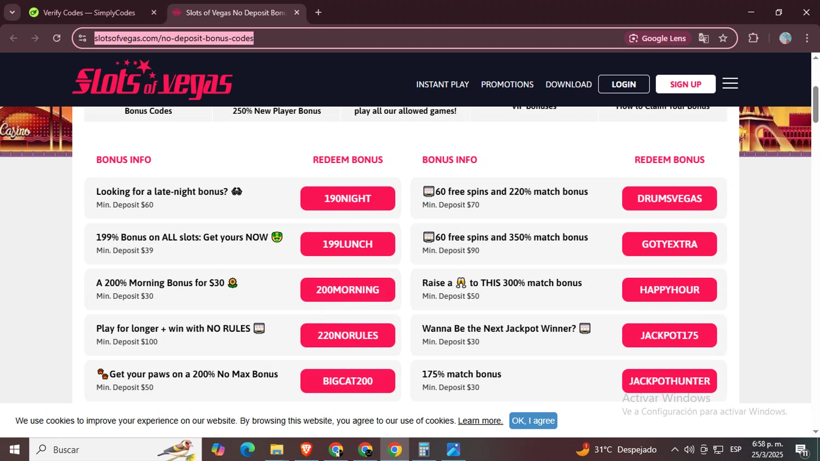Redeem the HAPPYHOUR bonus code
The width and height of the screenshot is (820, 461).
[669, 290]
